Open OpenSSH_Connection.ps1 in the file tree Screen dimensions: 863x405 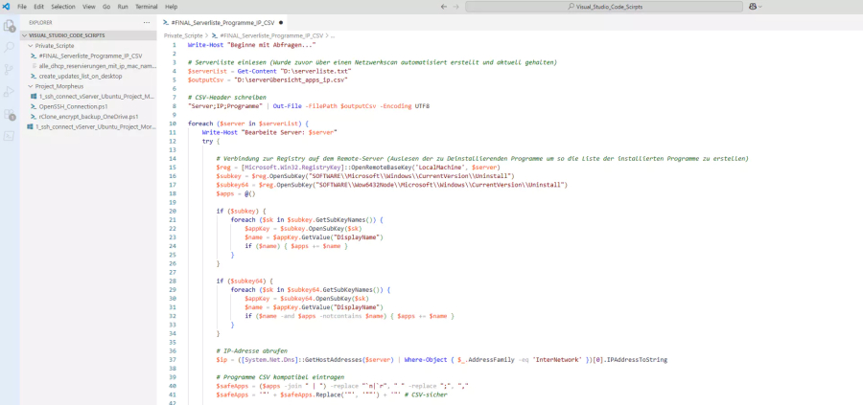(x=72, y=106)
